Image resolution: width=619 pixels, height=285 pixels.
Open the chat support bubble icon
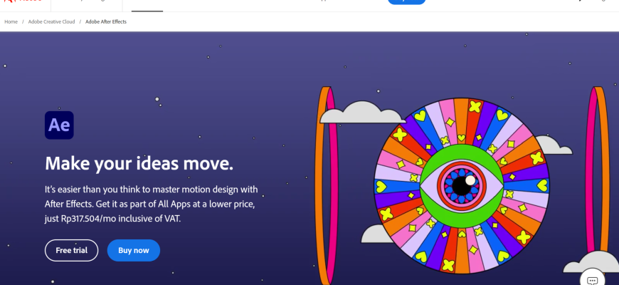(x=592, y=279)
